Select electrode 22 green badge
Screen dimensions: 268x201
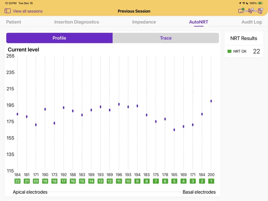pyautogui.click(x=17, y=181)
